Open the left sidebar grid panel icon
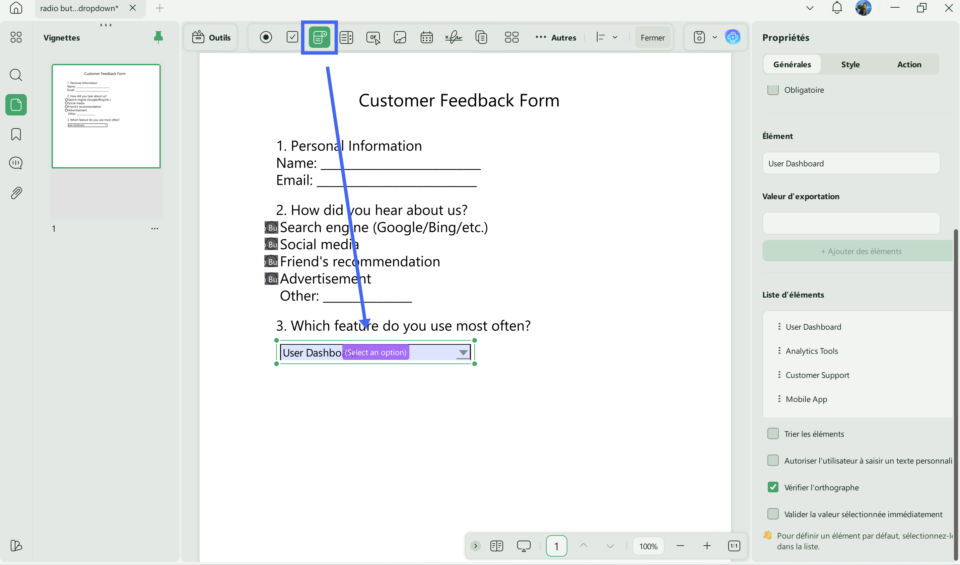Viewport: 960px width, 565px height. pos(16,37)
